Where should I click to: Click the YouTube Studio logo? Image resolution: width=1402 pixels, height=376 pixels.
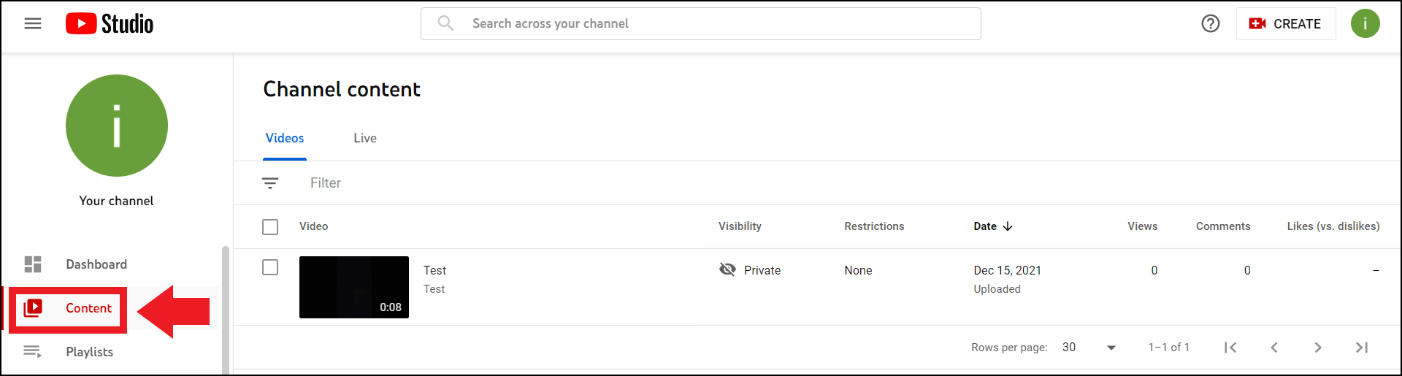[110, 23]
